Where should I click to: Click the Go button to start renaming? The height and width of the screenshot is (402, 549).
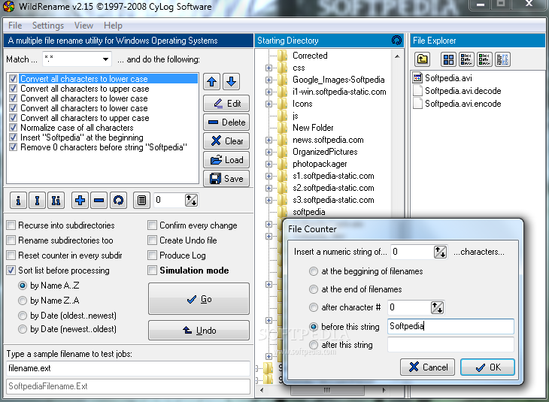(199, 299)
